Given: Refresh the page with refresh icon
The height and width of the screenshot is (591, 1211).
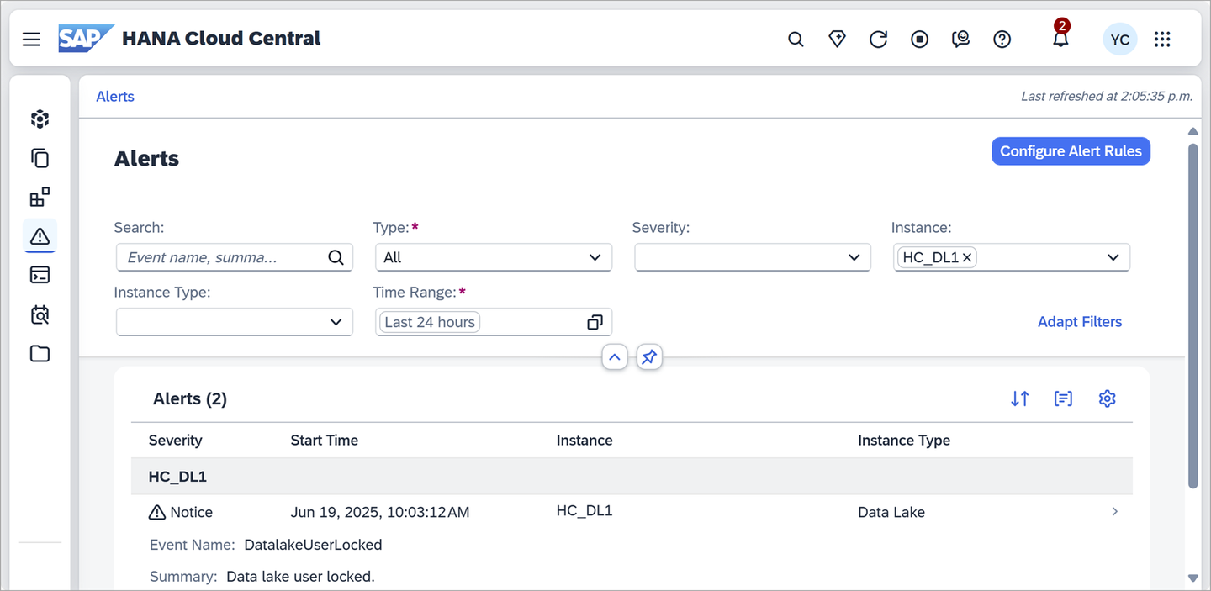Looking at the screenshot, I should pyautogui.click(x=878, y=40).
